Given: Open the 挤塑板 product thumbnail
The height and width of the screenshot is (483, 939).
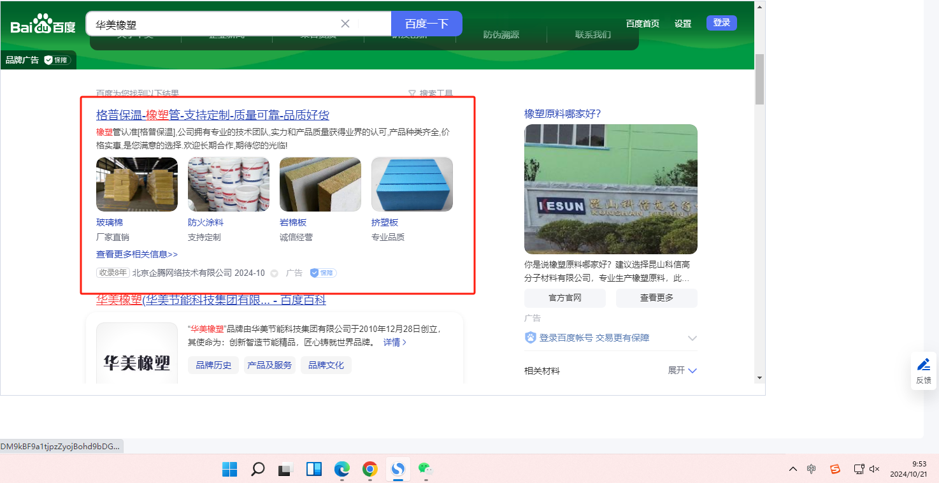Looking at the screenshot, I should [412, 184].
